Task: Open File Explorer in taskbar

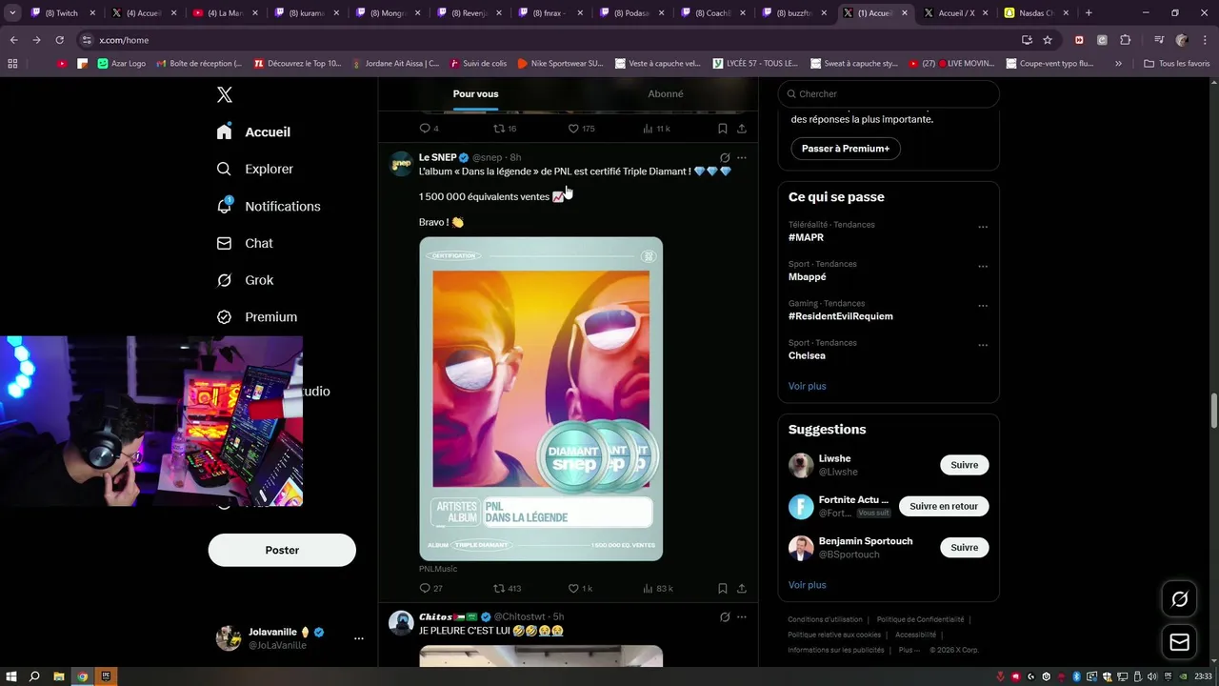Action: click(59, 676)
